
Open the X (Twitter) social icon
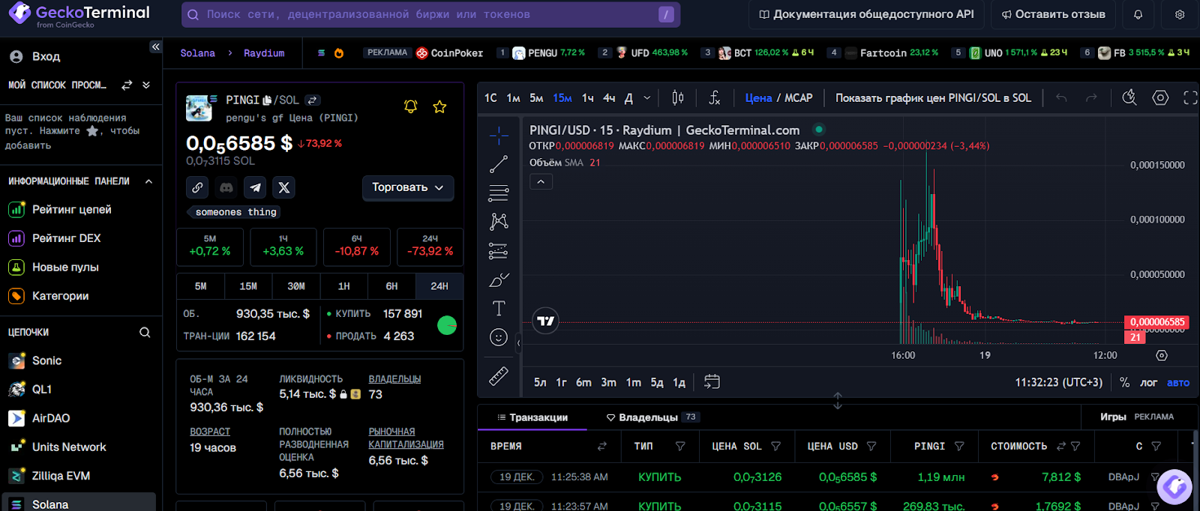(x=283, y=187)
